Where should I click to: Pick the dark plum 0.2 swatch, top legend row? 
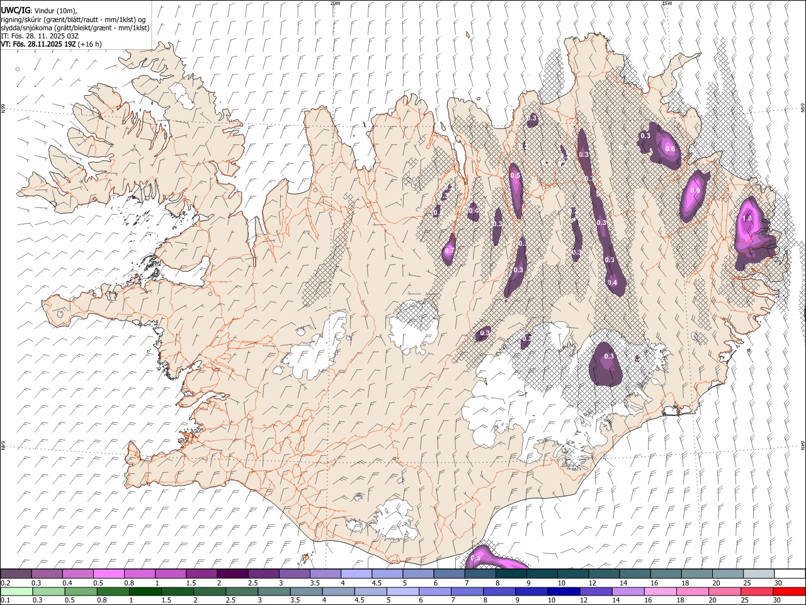(16, 574)
